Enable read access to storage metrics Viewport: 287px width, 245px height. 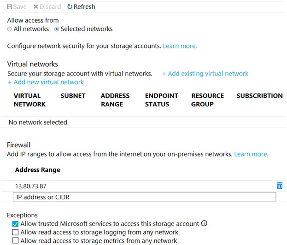click(16, 240)
